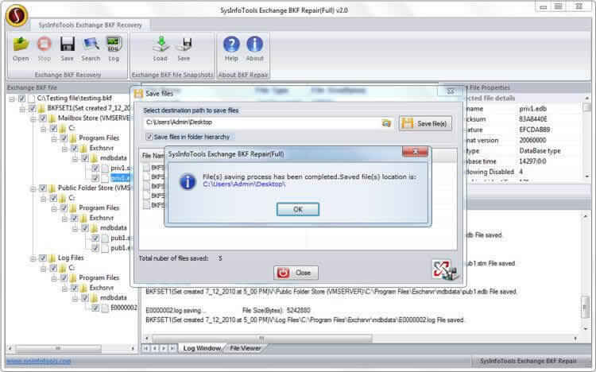
Task: Click the Close button in Save files dialog
Action: click(x=296, y=273)
